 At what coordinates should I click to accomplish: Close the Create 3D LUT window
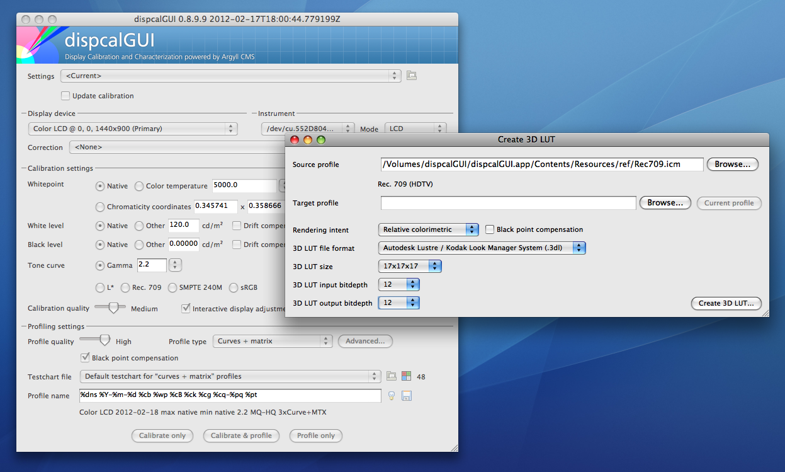pyautogui.click(x=295, y=140)
